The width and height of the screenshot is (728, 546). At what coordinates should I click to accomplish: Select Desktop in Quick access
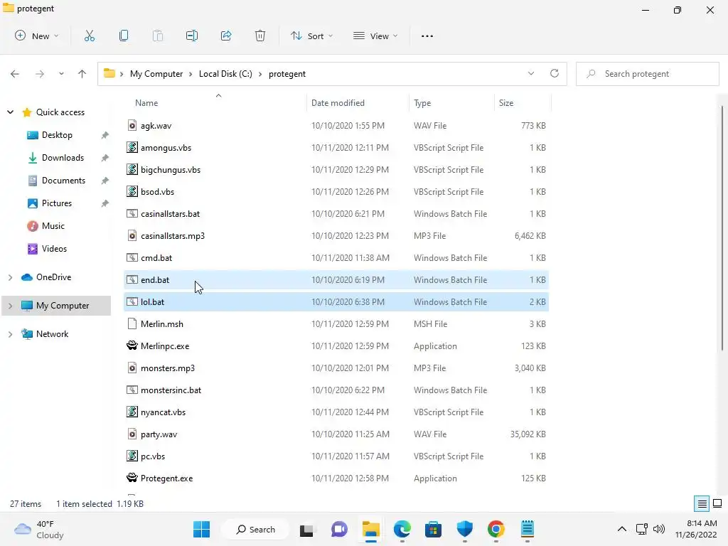(x=57, y=135)
